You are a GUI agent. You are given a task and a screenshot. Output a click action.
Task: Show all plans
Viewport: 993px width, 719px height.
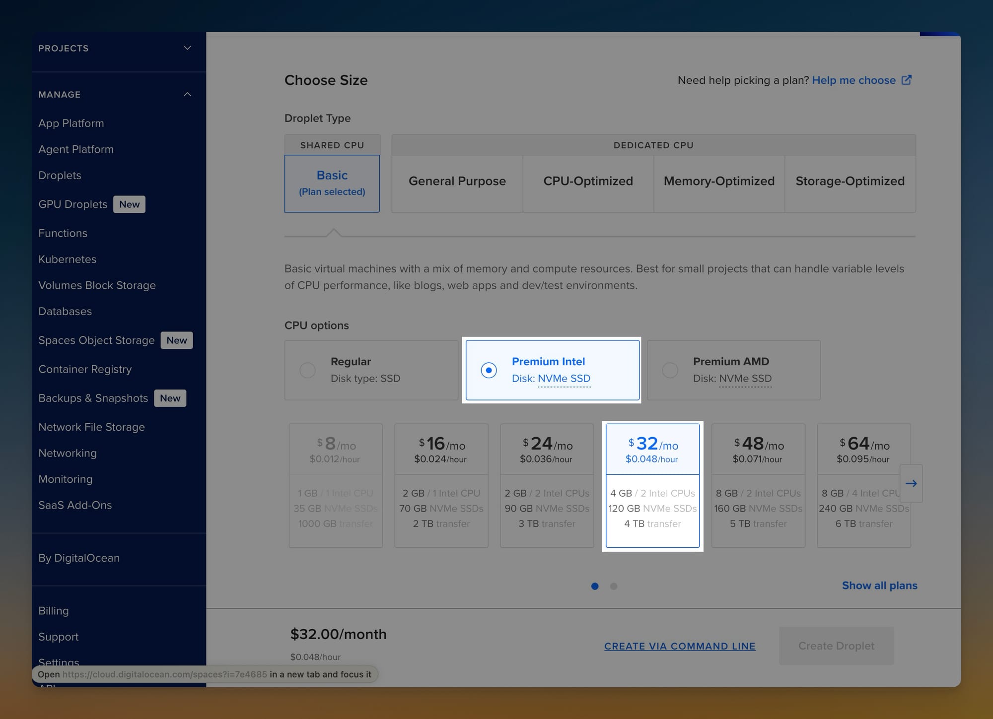879,586
